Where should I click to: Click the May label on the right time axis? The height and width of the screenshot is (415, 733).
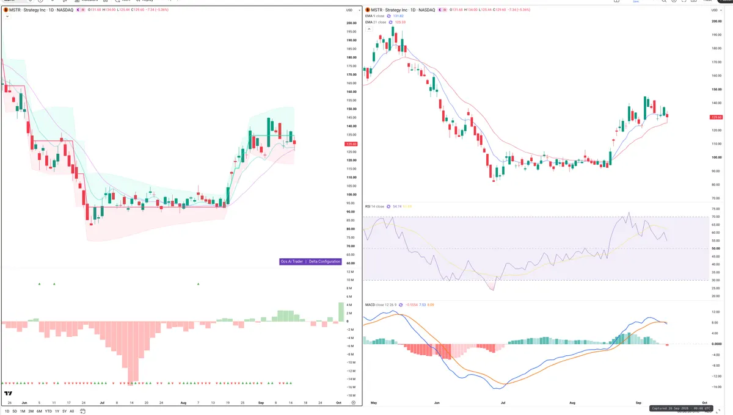pos(373,403)
